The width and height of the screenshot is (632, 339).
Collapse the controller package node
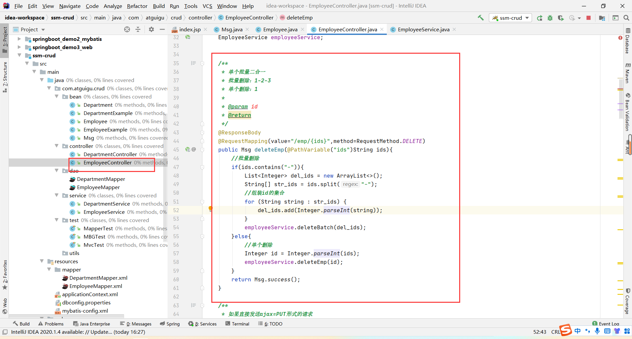click(57, 146)
